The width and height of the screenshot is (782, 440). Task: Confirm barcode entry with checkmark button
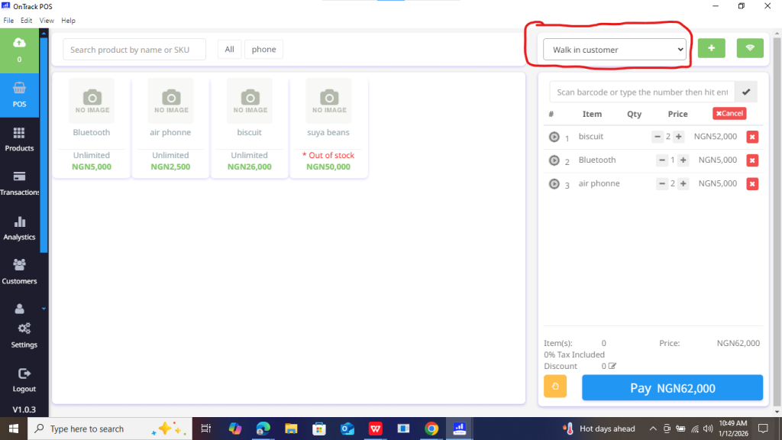746,92
